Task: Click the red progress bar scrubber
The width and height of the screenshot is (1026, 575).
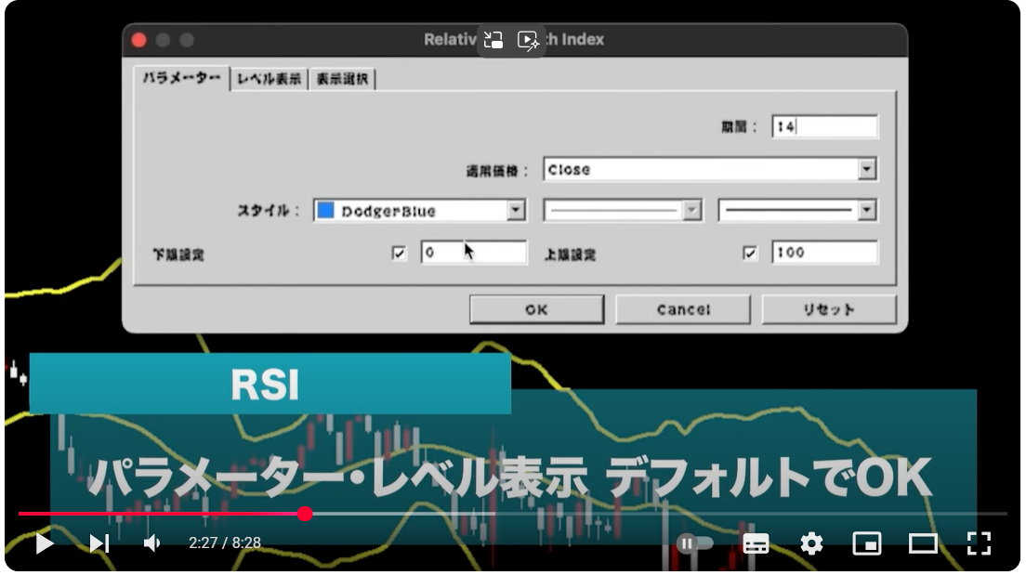Action: (305, 515)
